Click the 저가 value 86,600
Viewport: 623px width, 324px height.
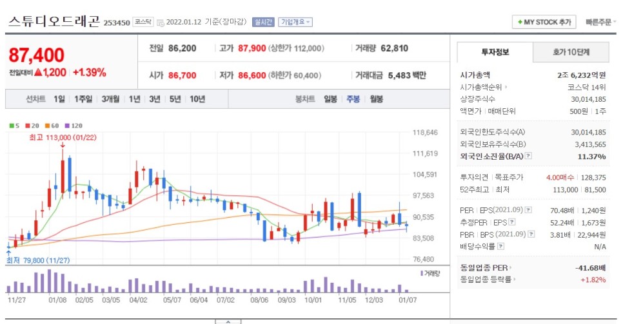click(252, 75)
